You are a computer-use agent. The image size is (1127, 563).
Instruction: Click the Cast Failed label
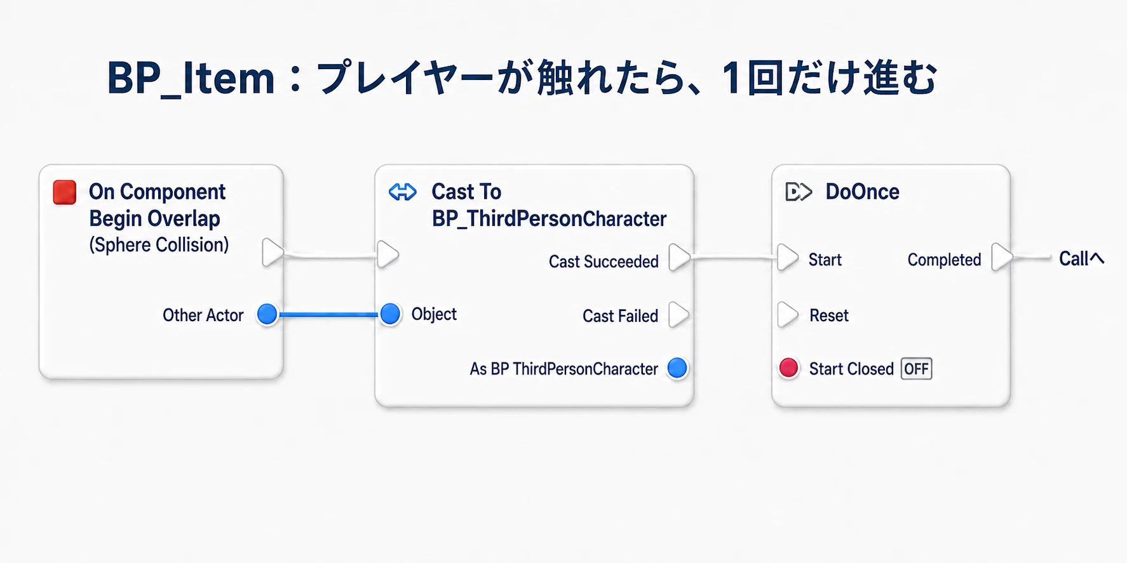pos(620,316)
